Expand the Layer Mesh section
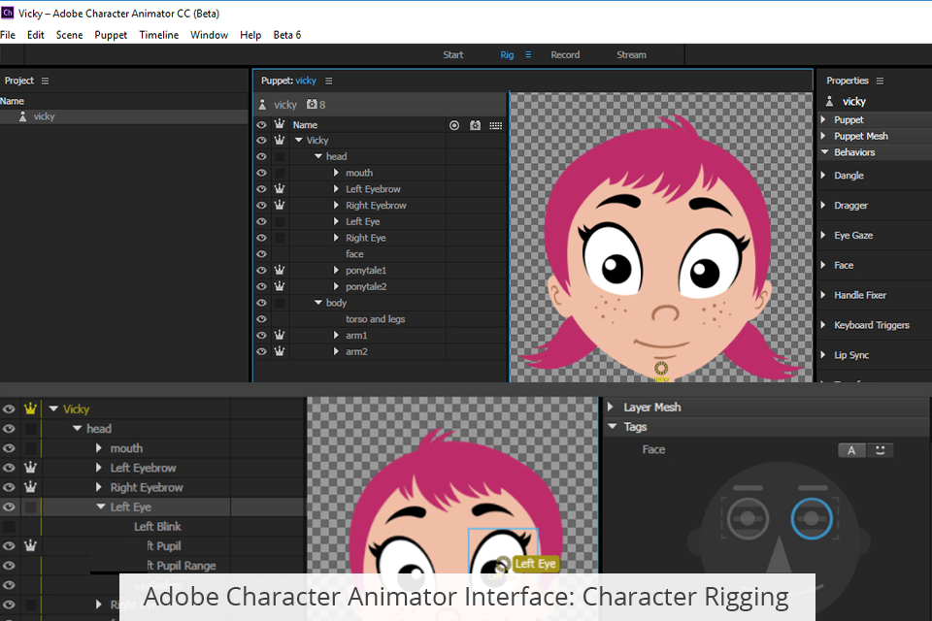Viewport: 932px width, 621px height. pyautogui.click(x=611, y=408)
